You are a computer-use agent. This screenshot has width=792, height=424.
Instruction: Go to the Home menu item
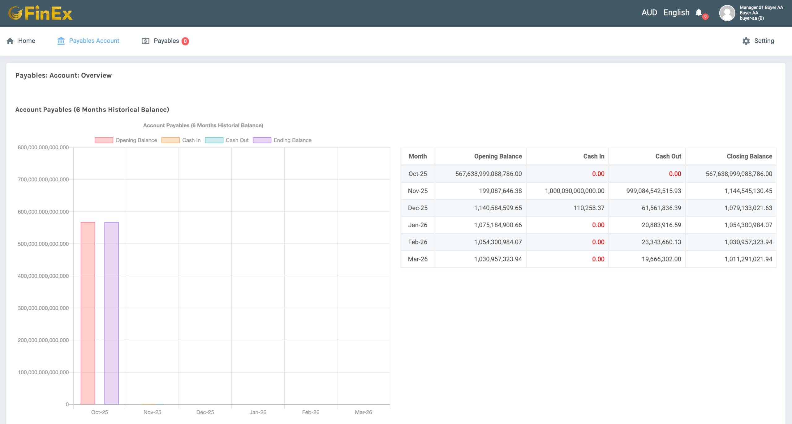point(27,41)
